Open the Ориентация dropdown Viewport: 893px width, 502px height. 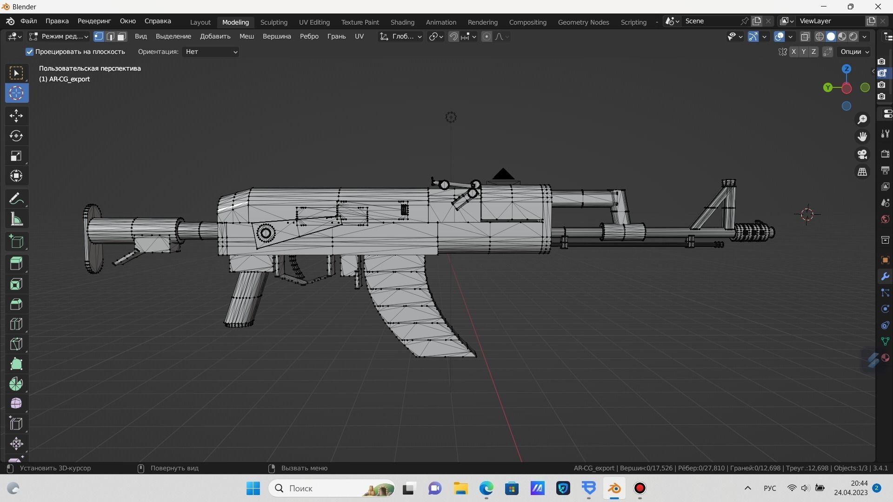tap(211, 52)
